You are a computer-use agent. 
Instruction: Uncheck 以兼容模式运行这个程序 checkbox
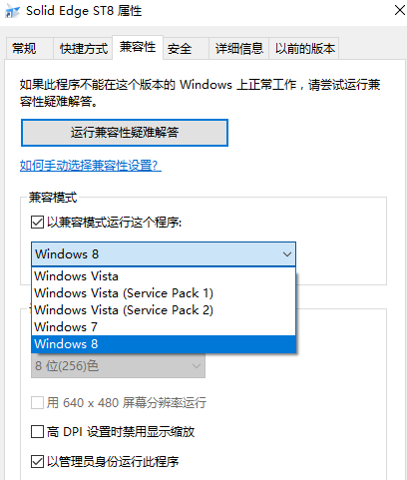(x=37, y=223)
